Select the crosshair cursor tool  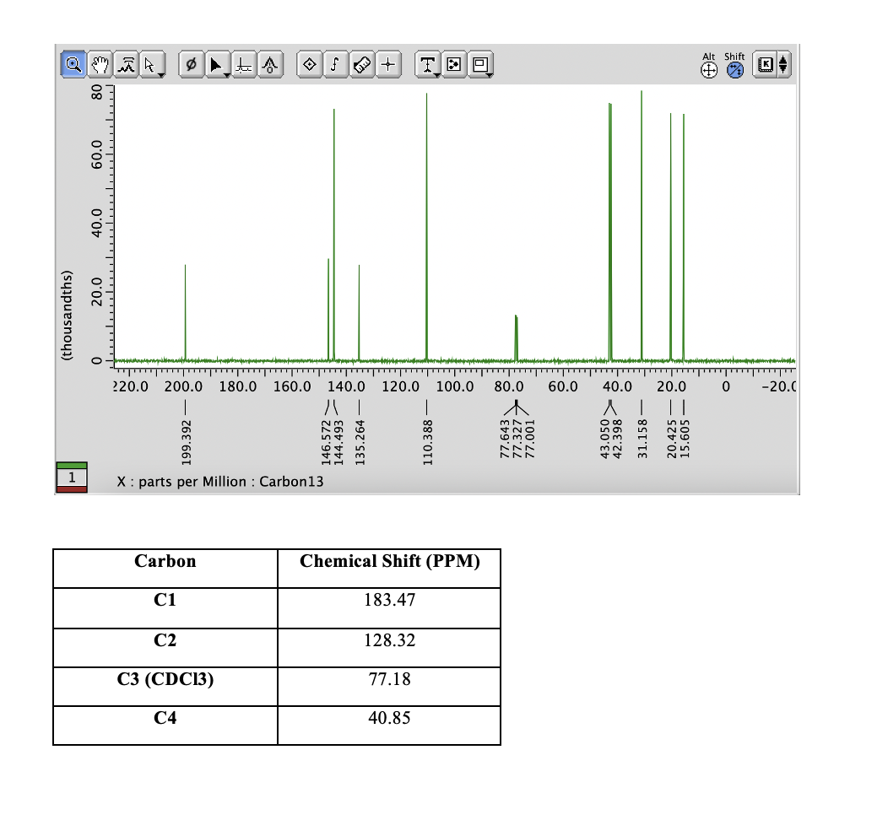pyautogui.click(x=388, y=64)
